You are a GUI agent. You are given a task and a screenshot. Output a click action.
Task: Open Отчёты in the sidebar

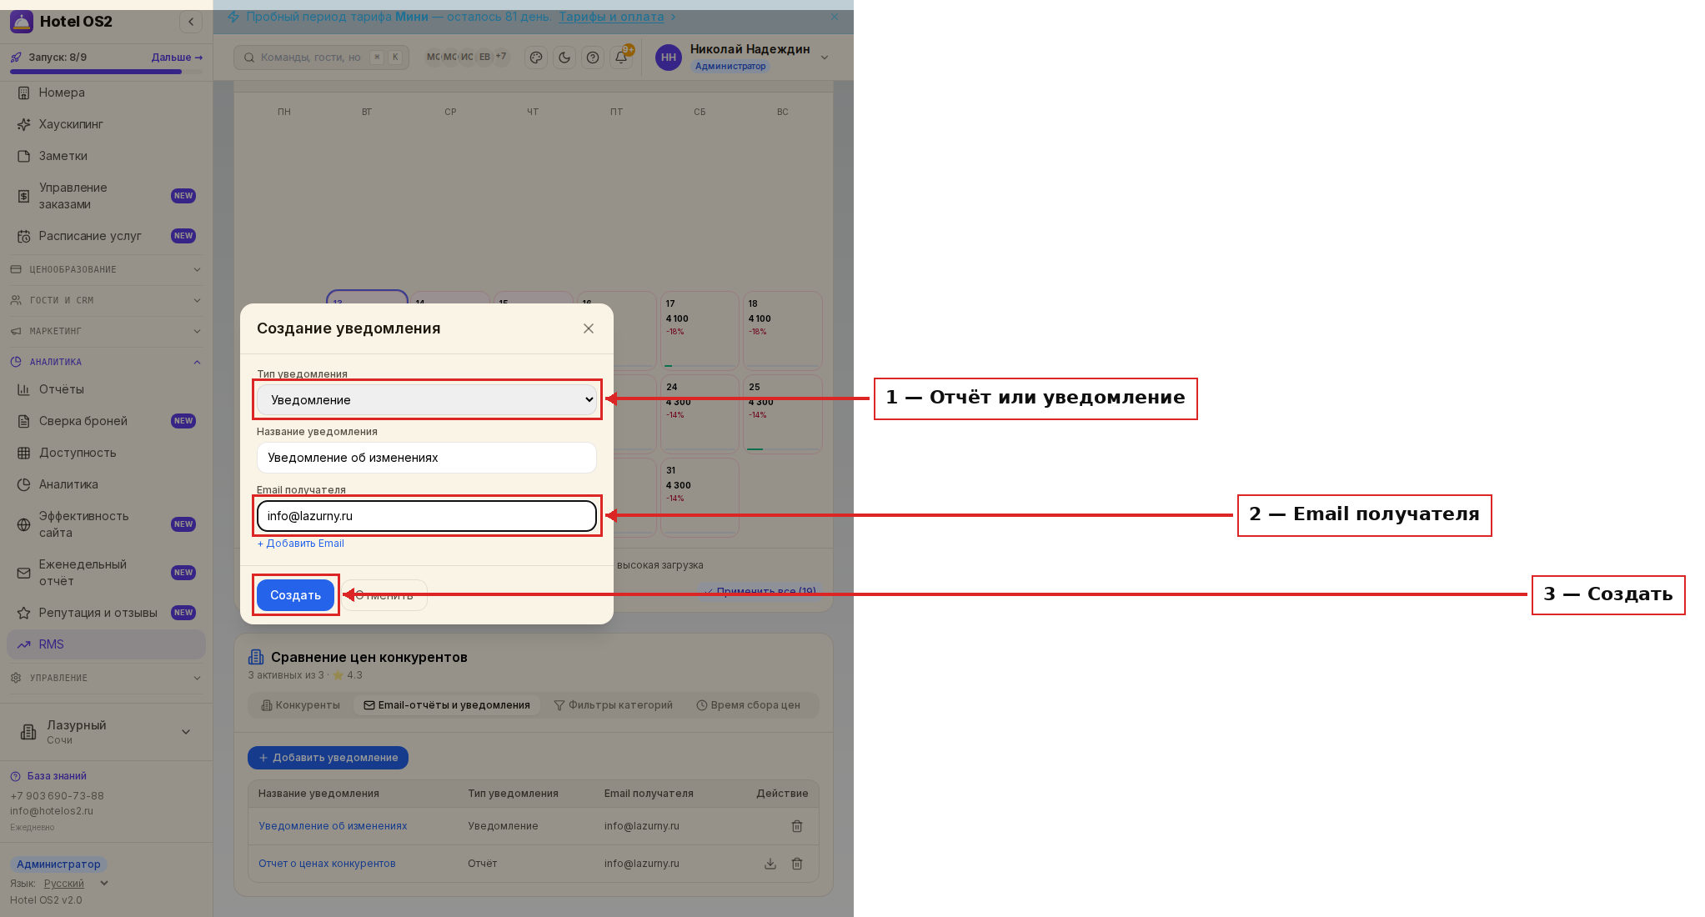(106, 389)
